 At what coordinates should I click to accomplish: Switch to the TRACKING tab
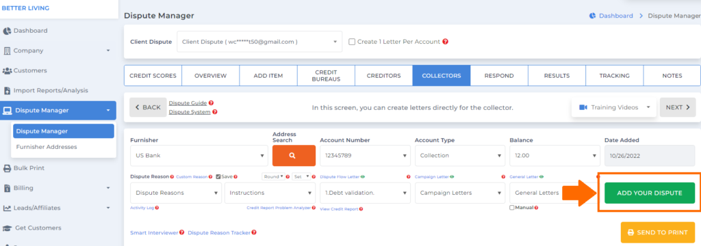(x=614, y=76)
